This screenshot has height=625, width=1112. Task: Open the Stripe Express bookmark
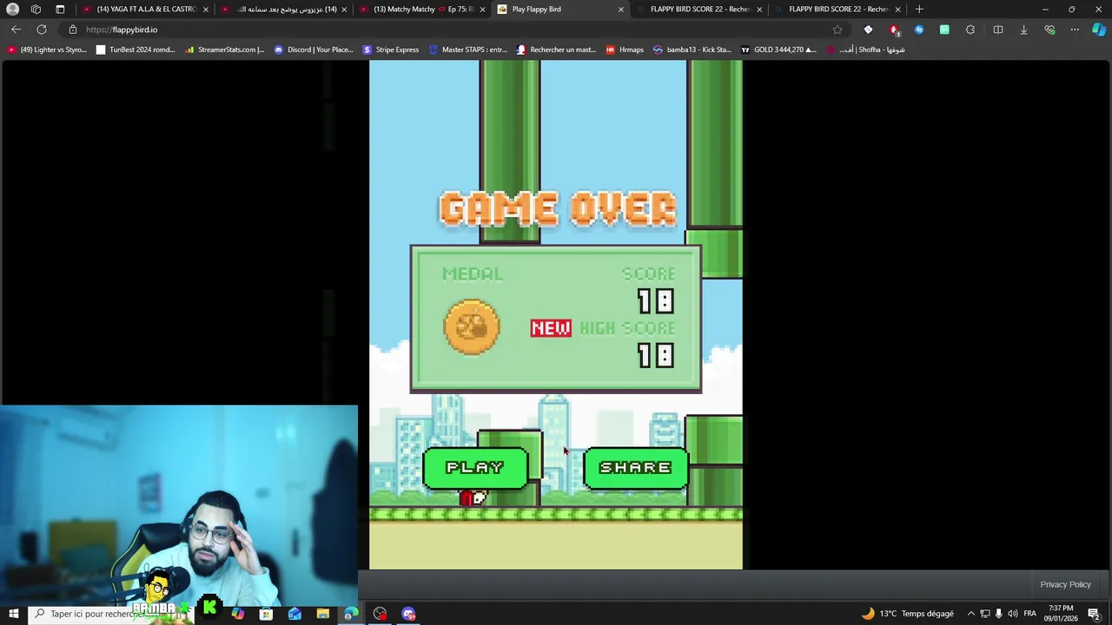click(391, 49)
